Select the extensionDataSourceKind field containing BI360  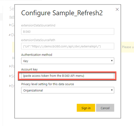[68, 31]
